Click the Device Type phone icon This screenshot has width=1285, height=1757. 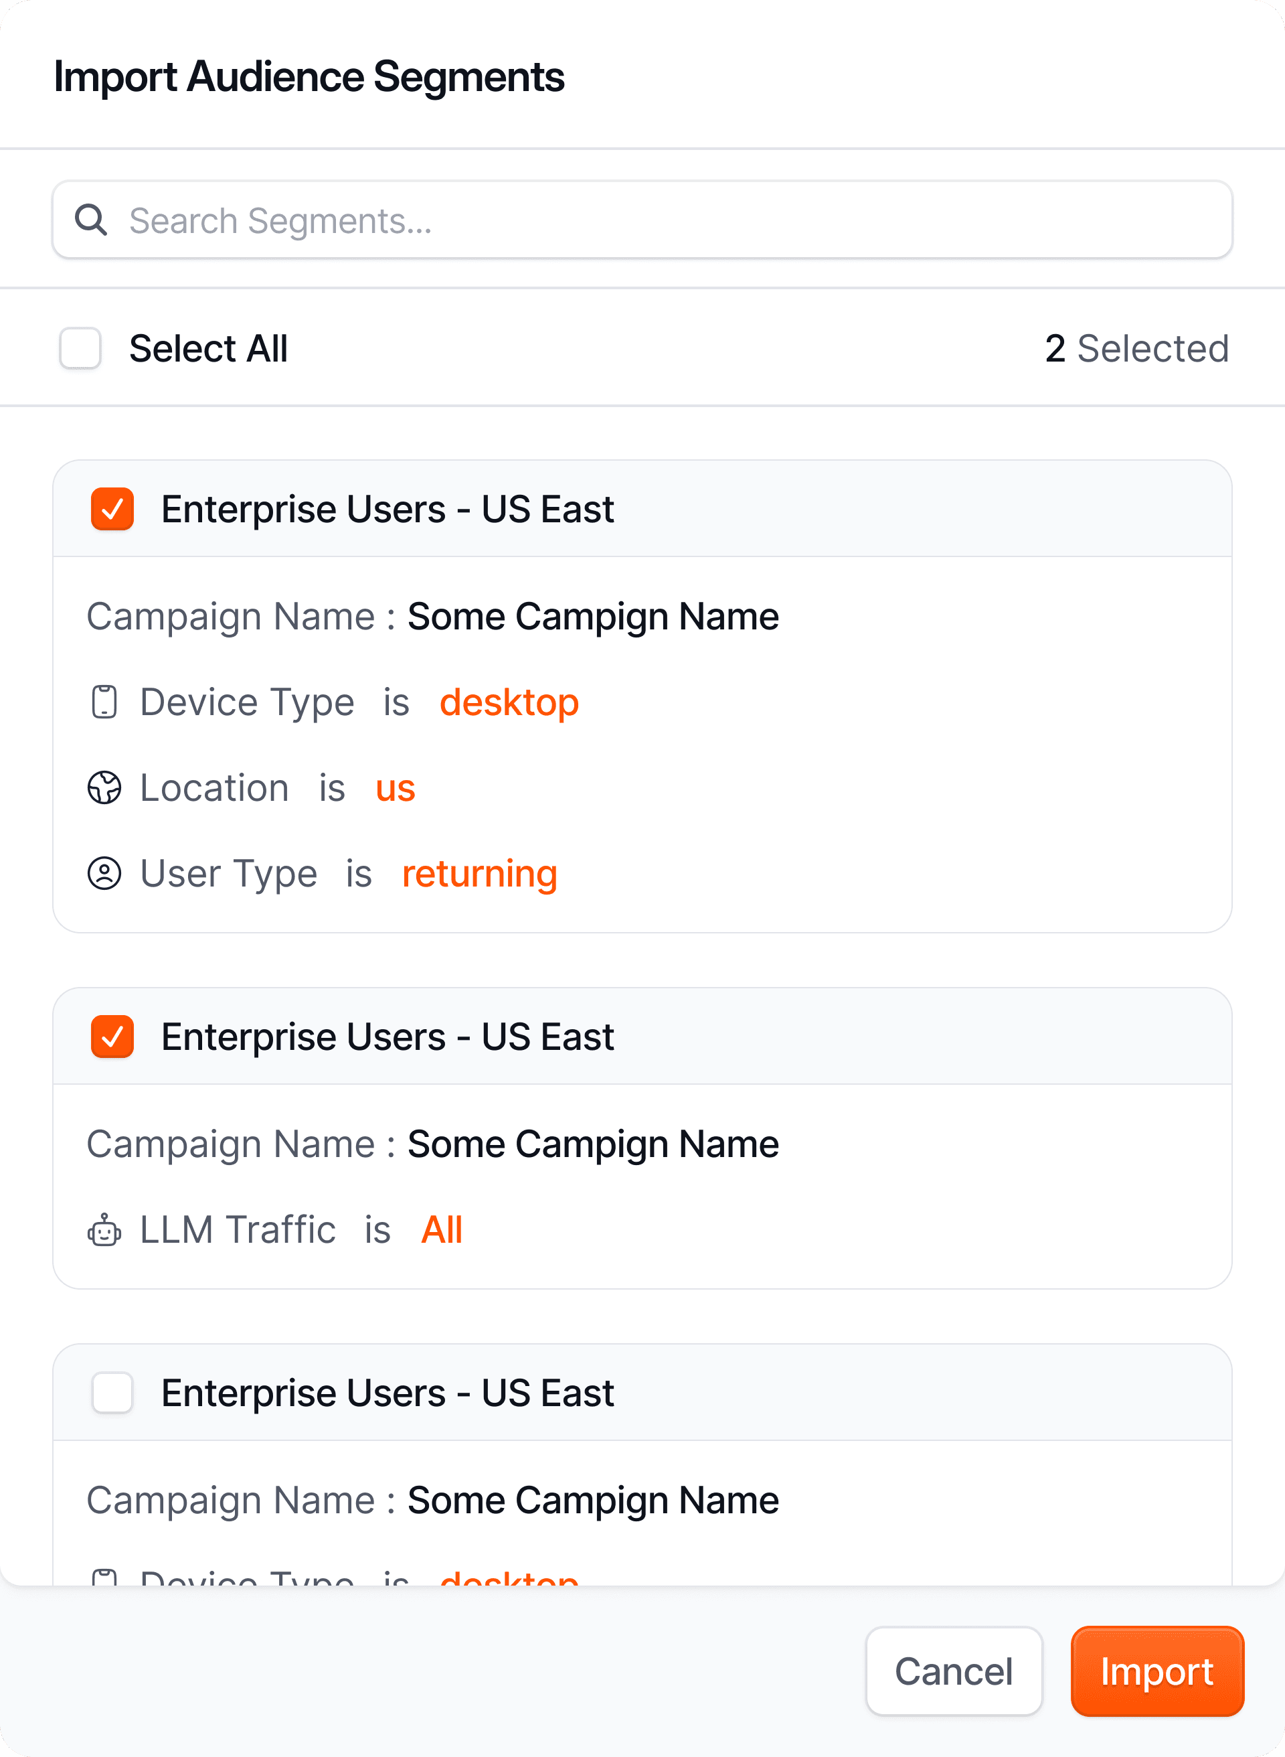104,702
